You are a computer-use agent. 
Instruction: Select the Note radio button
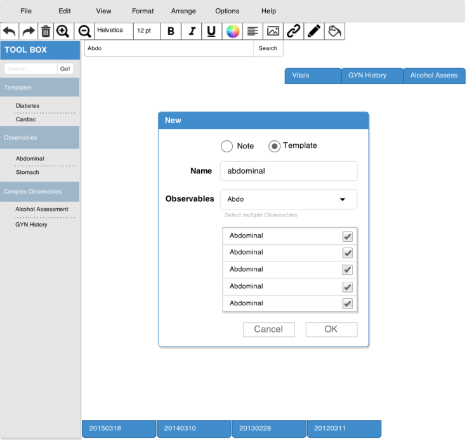click(227, 147)
